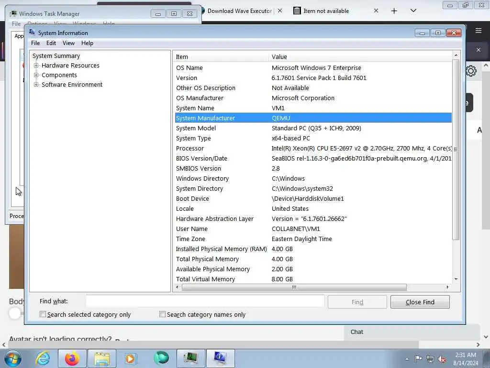Enable Search selected category only
The height and width of the screenshot is (368, 490).
pos(43,314)
